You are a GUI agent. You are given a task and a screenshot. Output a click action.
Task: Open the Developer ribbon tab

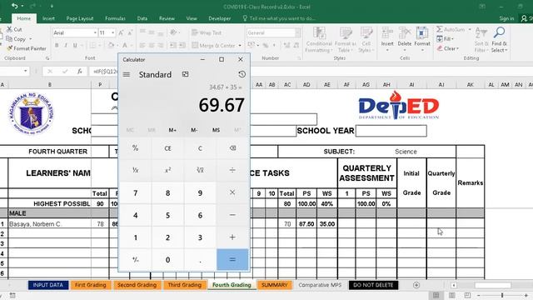pyautogui.click(x=219, y=18)
